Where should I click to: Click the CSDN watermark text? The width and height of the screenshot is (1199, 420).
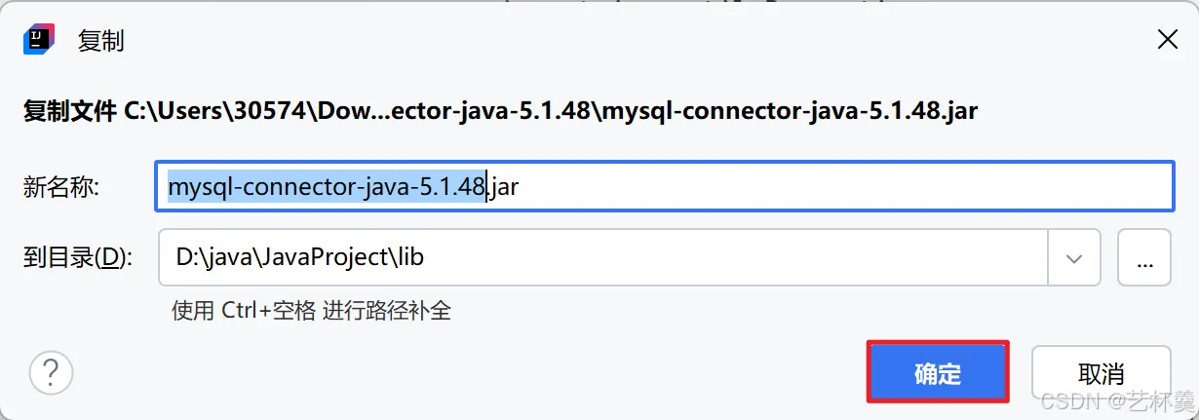1117,401
